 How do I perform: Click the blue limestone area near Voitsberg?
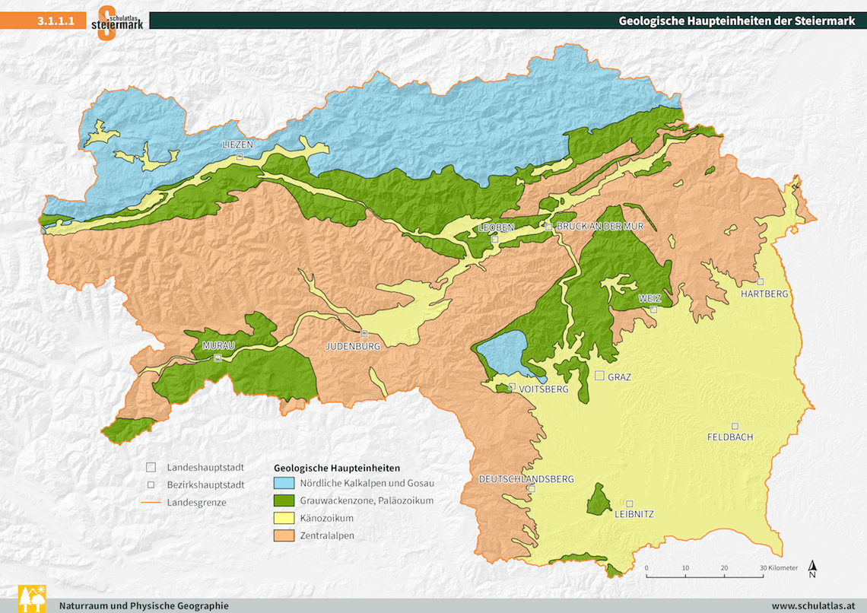pyautogui.click(x=504, y=353)
